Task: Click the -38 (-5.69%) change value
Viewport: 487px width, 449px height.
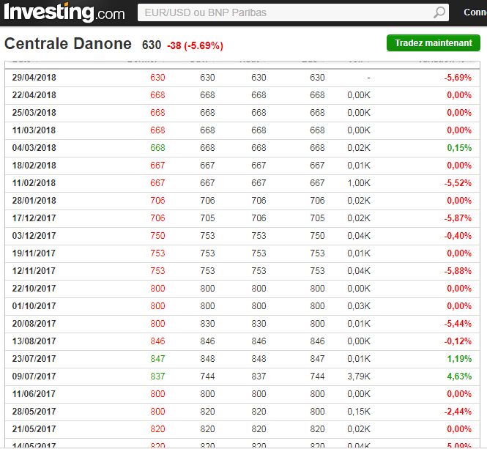Action: [x=195, y=45]
